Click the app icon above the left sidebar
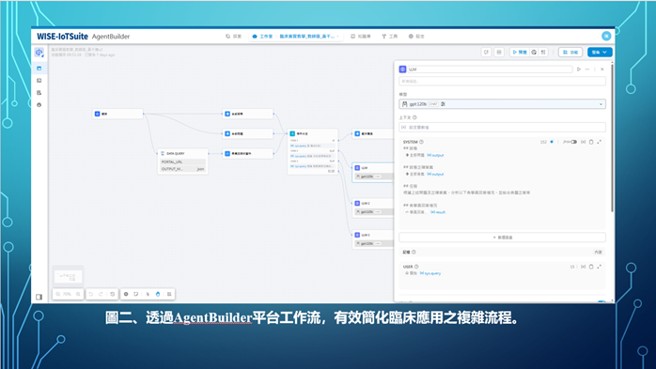 tap(39, 53)
